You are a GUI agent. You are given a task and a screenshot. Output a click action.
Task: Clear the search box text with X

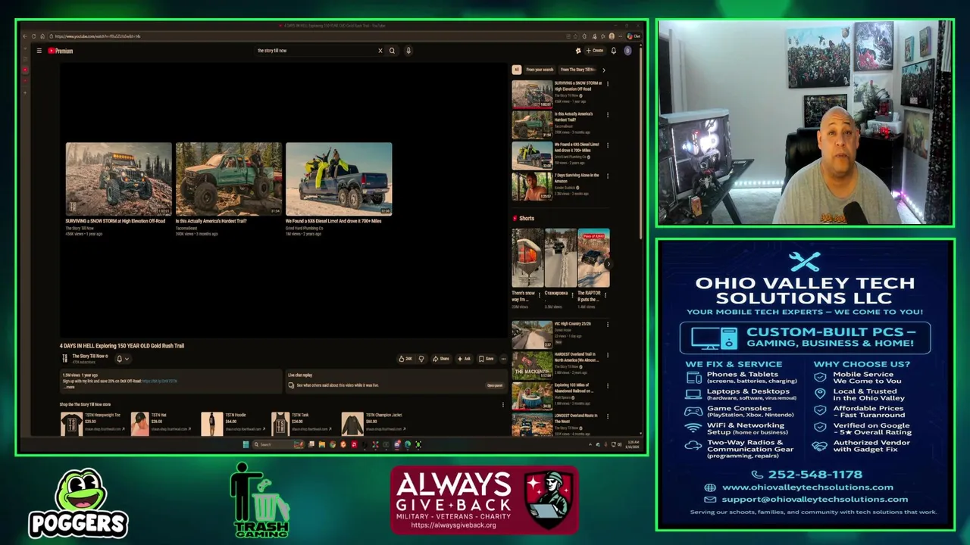(x=380, y=51)
